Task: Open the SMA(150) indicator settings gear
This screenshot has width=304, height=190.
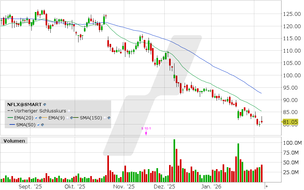Action: click(109, 118)
